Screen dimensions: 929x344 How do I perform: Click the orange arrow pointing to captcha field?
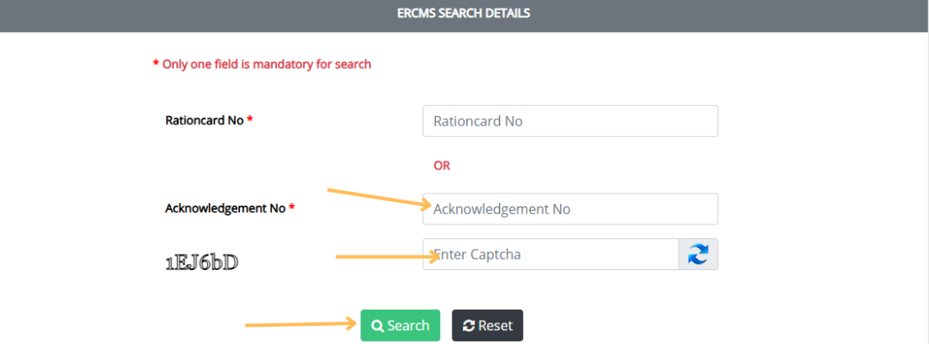[x=387, y=255]
